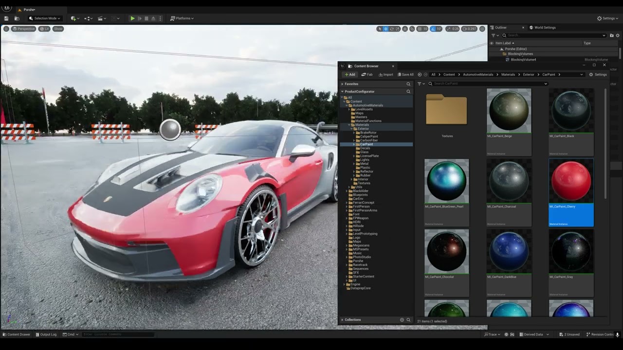Select MI_CarPaint_DarkBlue material thumbnail
The image size is (623, 350).
[509, 251]
